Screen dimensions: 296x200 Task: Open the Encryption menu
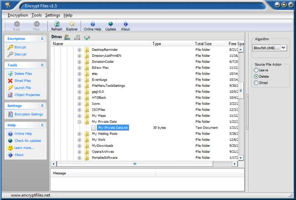pyautogui.click(x=18, y=15)
